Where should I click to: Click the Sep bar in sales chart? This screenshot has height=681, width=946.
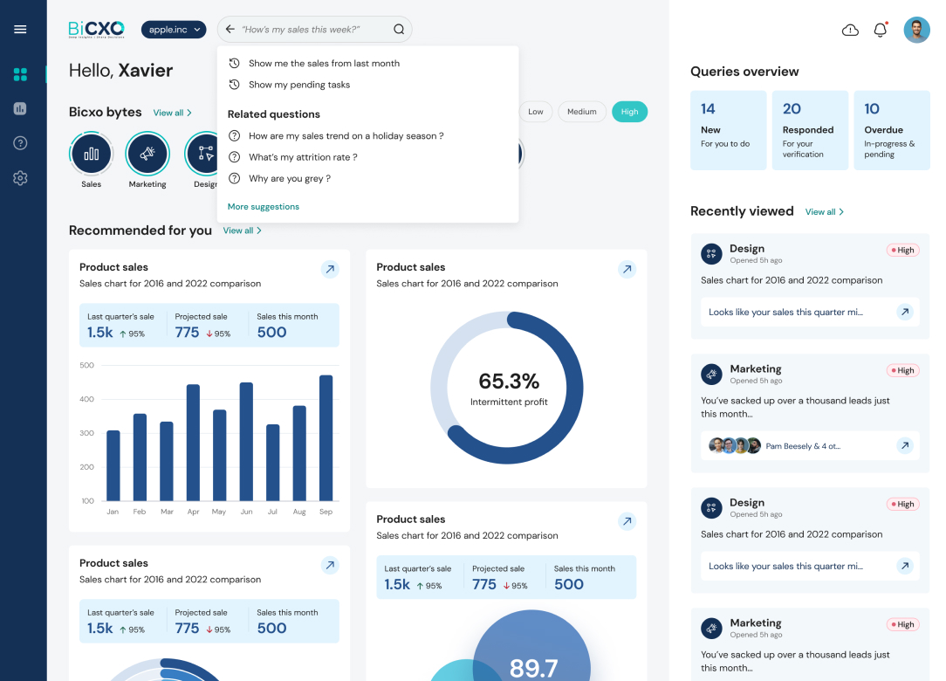326,437
